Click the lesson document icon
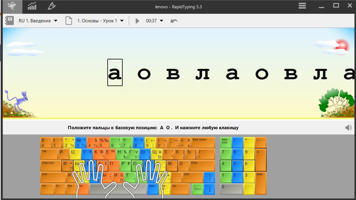Viewport: 356px width, 200px height. click(x=69, y=21)
